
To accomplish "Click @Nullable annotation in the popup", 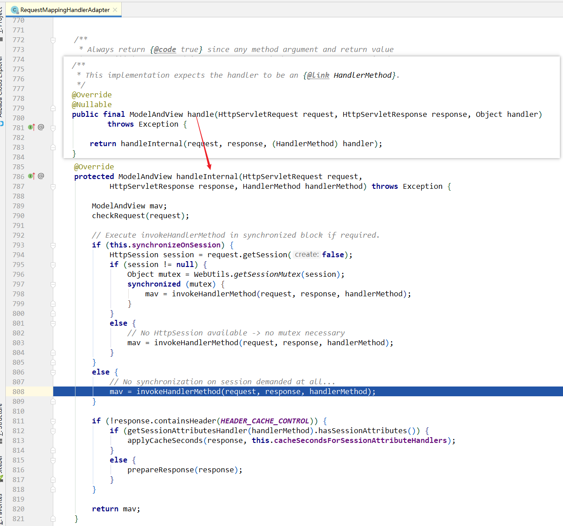I will 92,105.
